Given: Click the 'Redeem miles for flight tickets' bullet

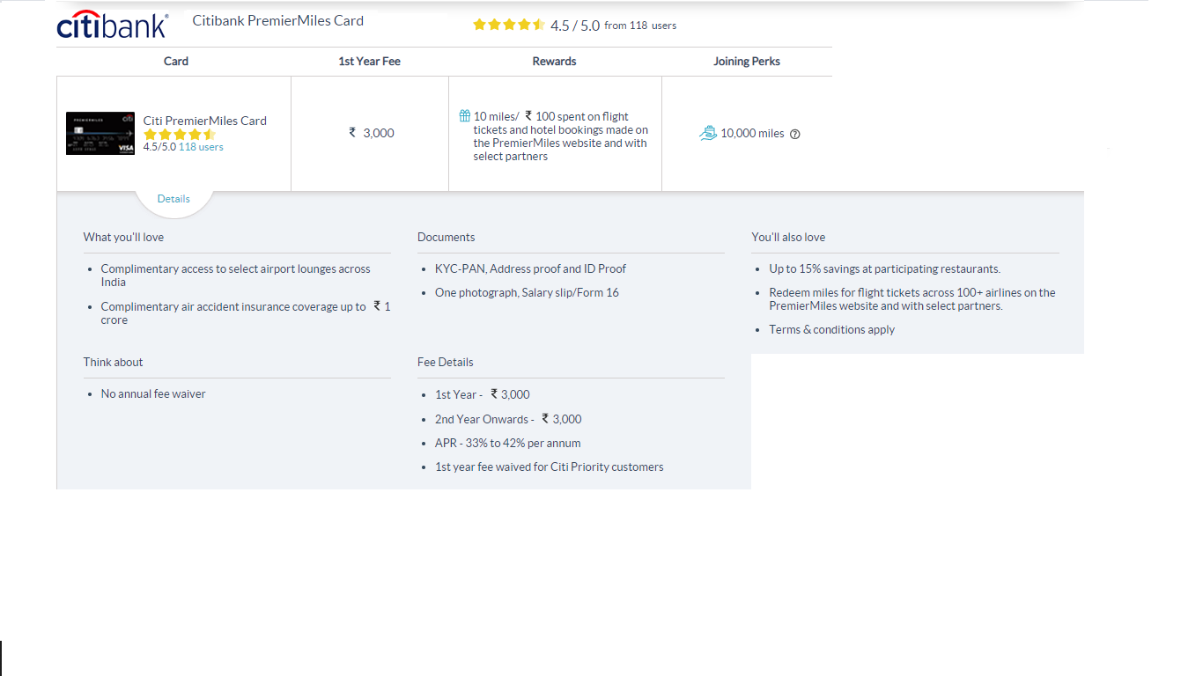Looking at the screenshot, I should tap(912, 299).
